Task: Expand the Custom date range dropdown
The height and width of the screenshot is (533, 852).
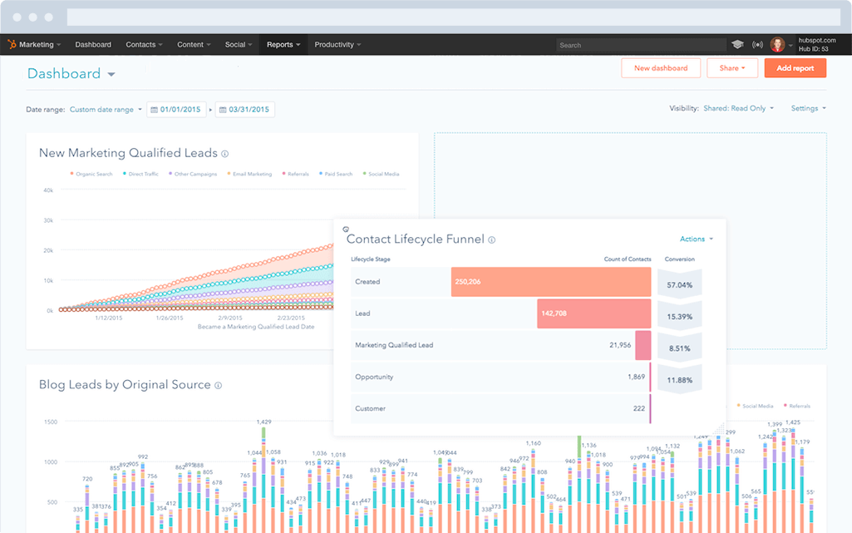Action: click(106, 110)
